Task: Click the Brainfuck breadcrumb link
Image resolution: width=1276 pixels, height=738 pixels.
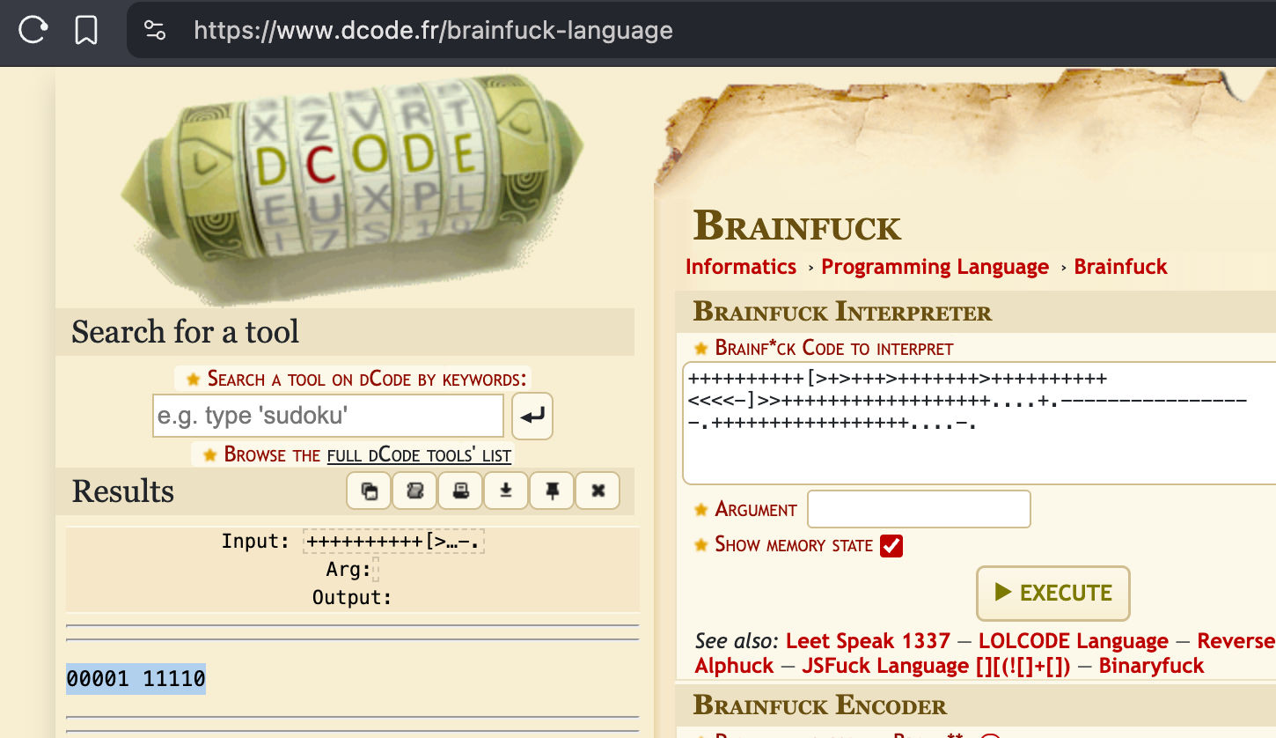Action: click(1120, 267)
